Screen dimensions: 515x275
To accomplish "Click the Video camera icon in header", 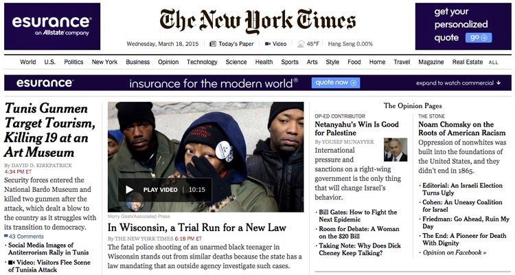I will (268, 44).
